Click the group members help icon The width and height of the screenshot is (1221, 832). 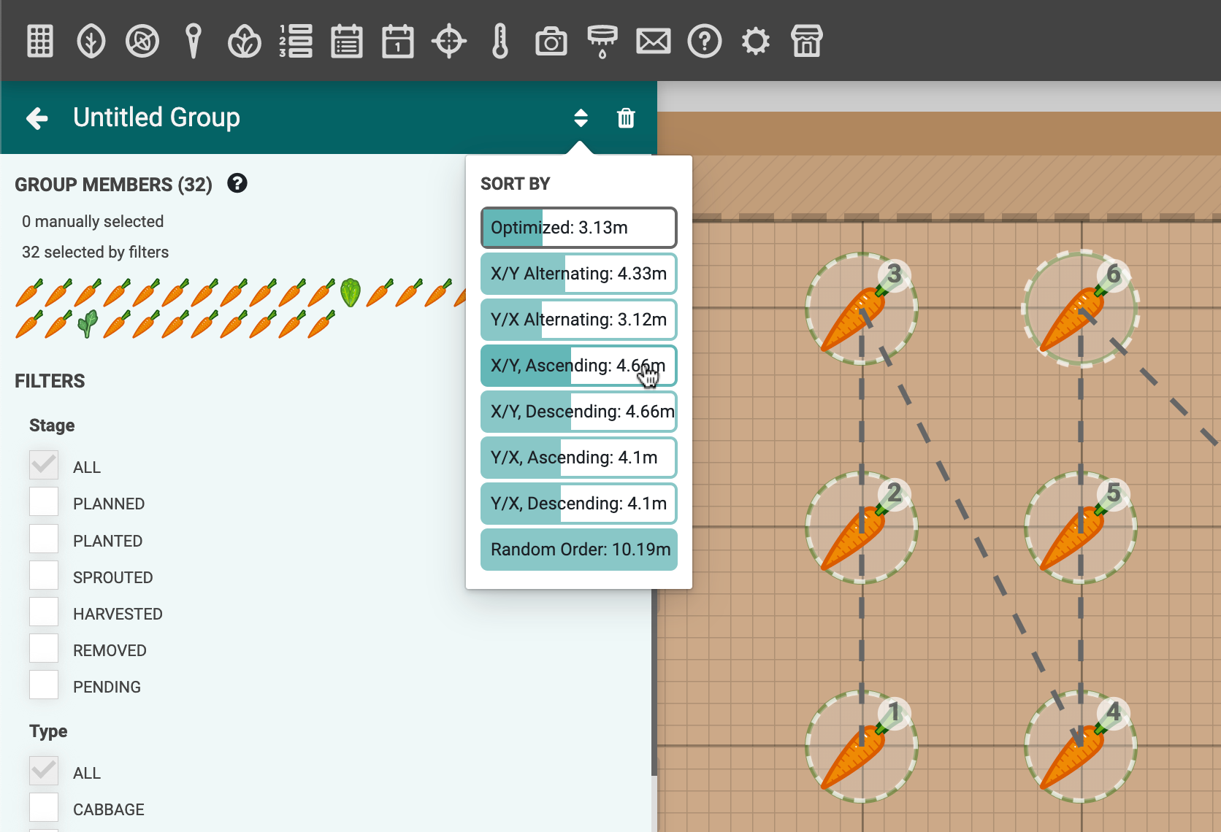[237, 183]
